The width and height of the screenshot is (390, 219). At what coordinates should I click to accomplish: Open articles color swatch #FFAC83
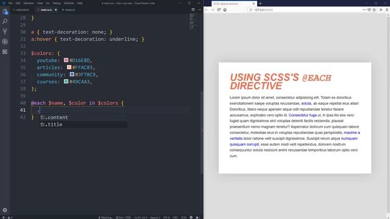click(69, 67)
